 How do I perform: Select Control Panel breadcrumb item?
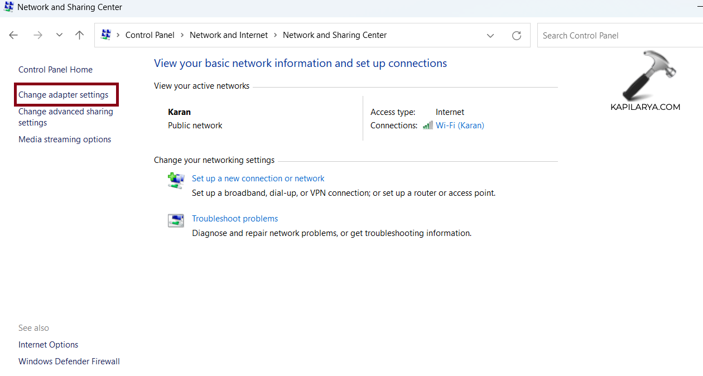(x=150, y=35)
